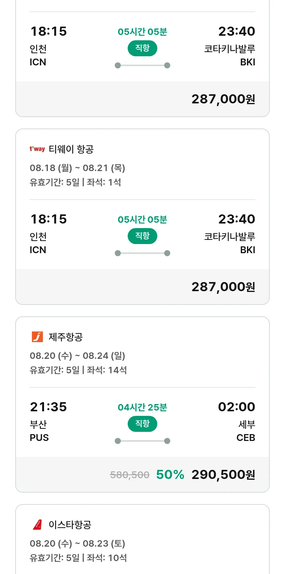Click the 04시간 25분 flight duration
This screenshot has height=574, width=285.
[x=142, y=408]
